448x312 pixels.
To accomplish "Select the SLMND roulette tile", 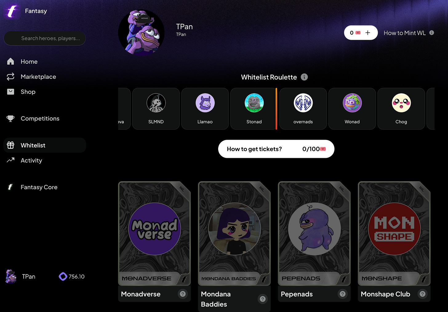I will click(x=156, y=109).
